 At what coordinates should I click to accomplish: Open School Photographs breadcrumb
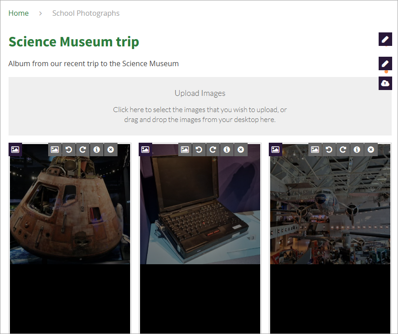tap(86, 13)
